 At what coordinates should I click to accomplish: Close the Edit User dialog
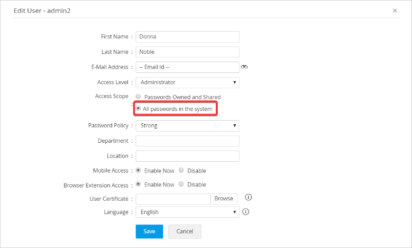click(395, 10)
